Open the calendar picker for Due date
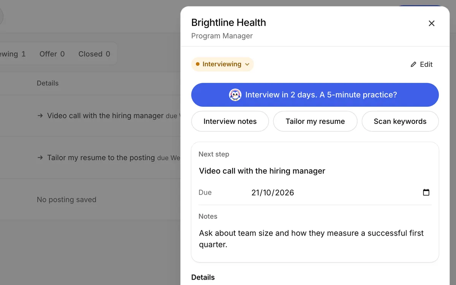Screen dimensions: 456x285 (x=426, y=192)
